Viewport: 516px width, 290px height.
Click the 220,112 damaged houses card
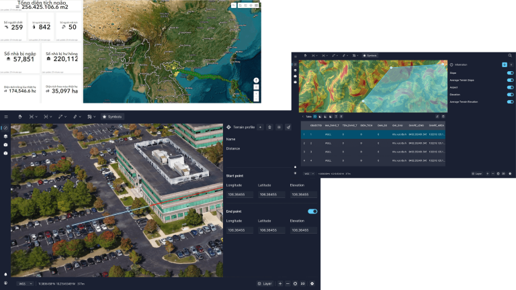click(x=62, y=57)
